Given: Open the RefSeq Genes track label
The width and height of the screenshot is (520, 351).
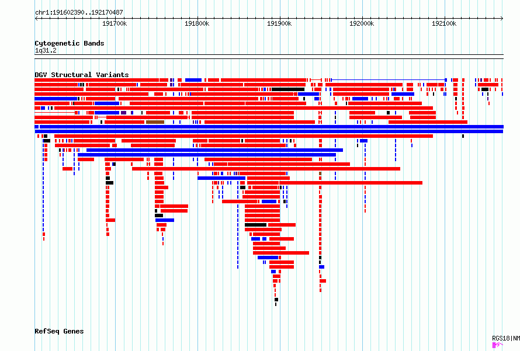Looking at the screenshot, I should click(x=59, y=331).
